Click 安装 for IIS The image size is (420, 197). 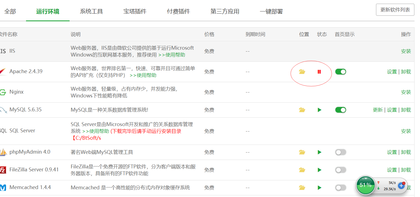406,51
